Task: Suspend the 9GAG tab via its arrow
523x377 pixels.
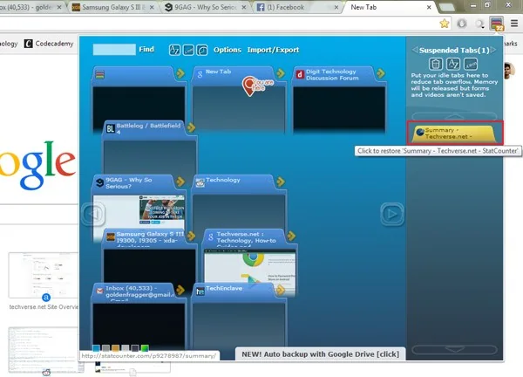Action: click(x=180, y=182)
